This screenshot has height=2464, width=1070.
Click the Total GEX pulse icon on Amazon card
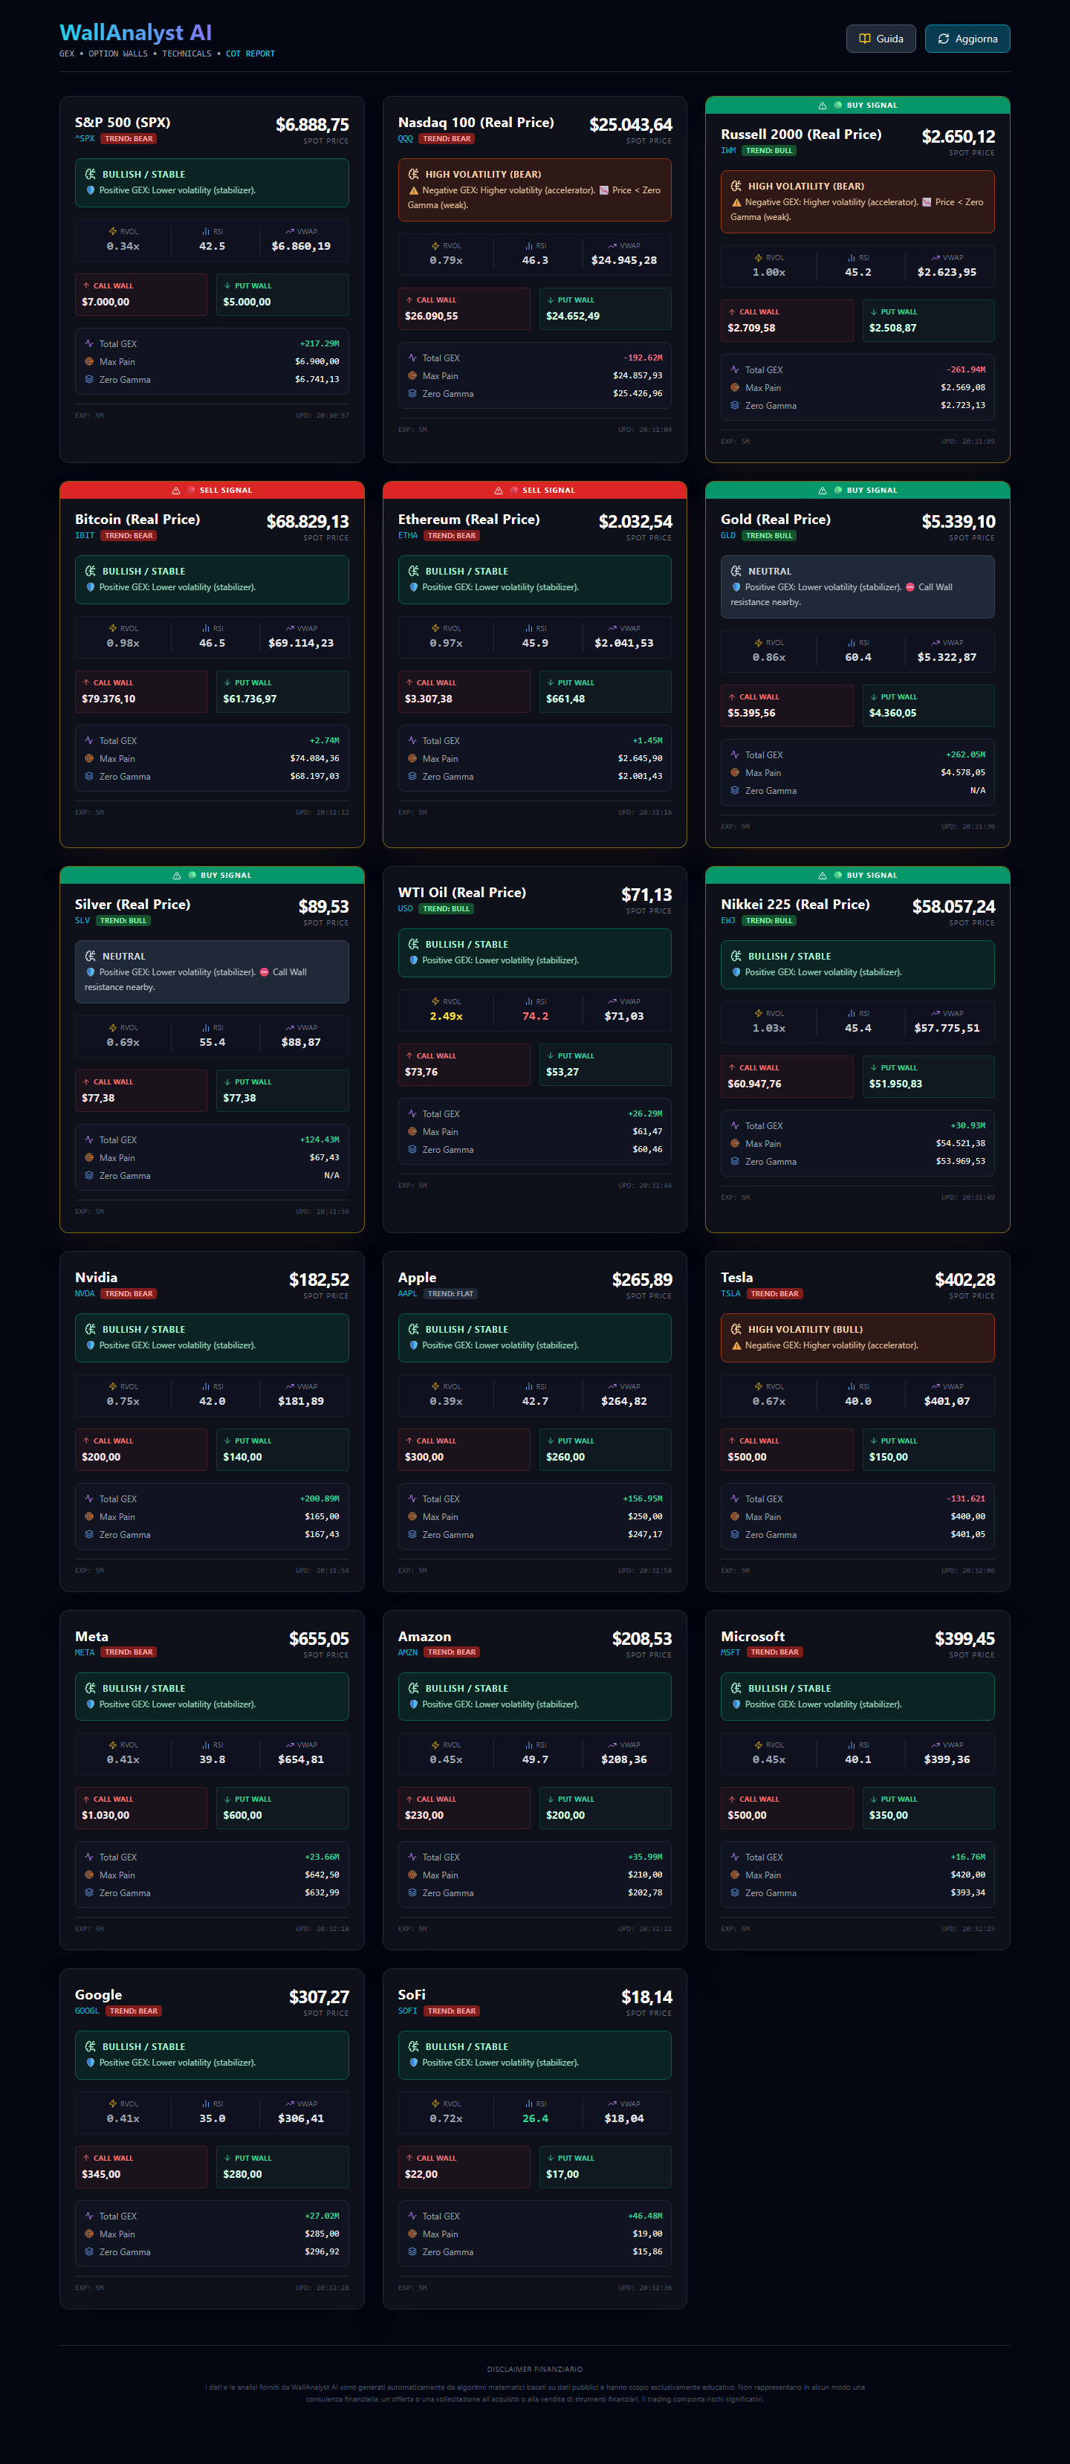(x=412, y=1857)
